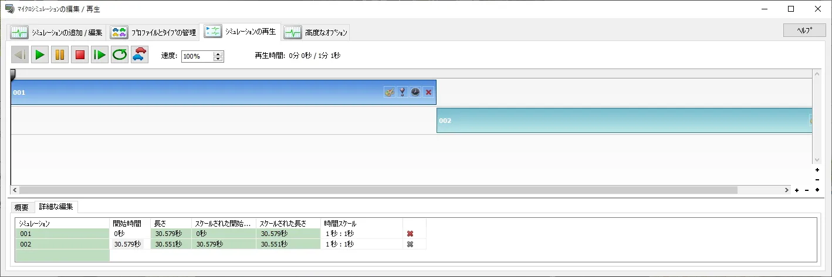Click the empty green new simulation cell

63,255
